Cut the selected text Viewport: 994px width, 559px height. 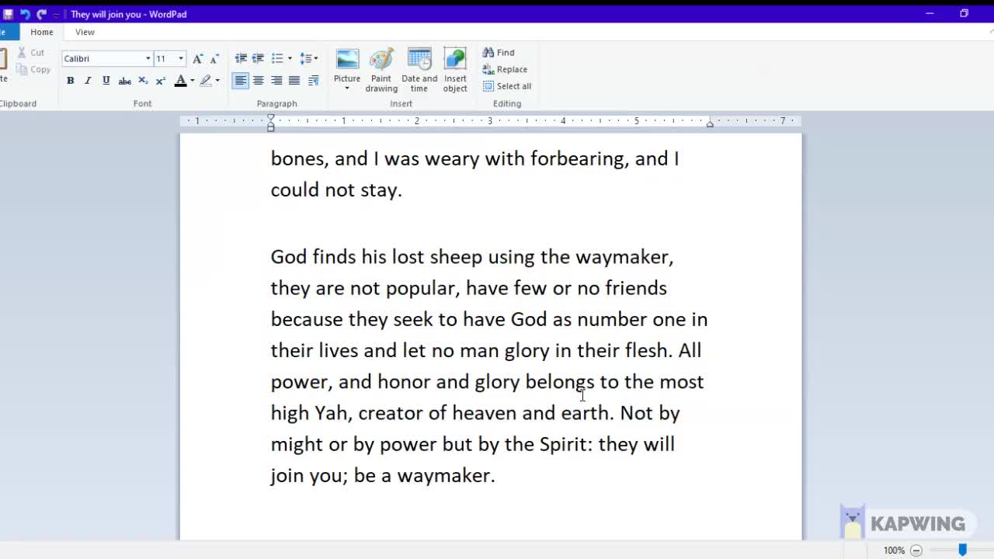click(31, 52)
